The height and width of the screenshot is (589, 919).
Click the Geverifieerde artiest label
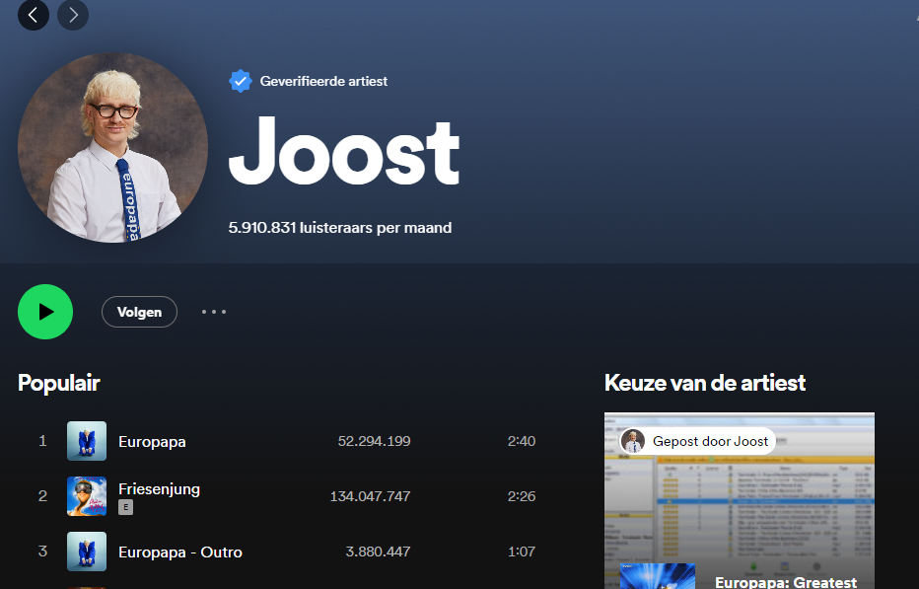[x=323, y=81]
